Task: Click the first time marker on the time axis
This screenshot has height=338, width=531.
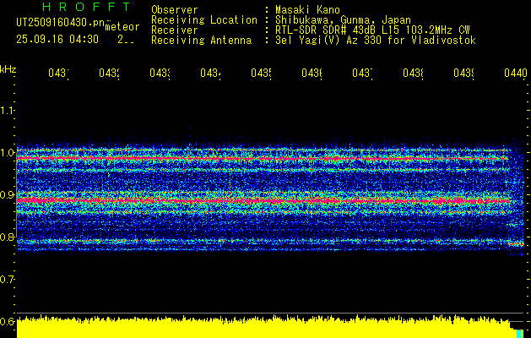Action: [x=58, y=74]
